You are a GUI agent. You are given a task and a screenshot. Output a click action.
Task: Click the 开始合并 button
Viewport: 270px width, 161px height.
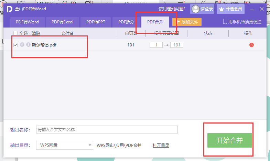(x=229, y=140)
